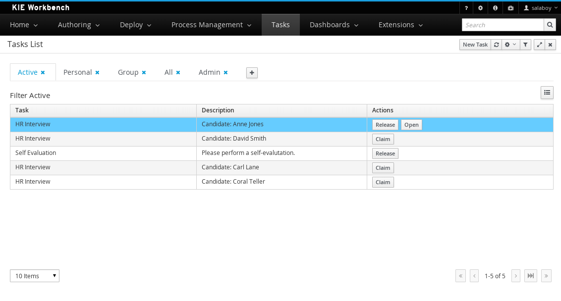561x301 pixels.
Task: Click the briefcase icon in top bar
Action: pyautogui.click(x=510, y=8)
